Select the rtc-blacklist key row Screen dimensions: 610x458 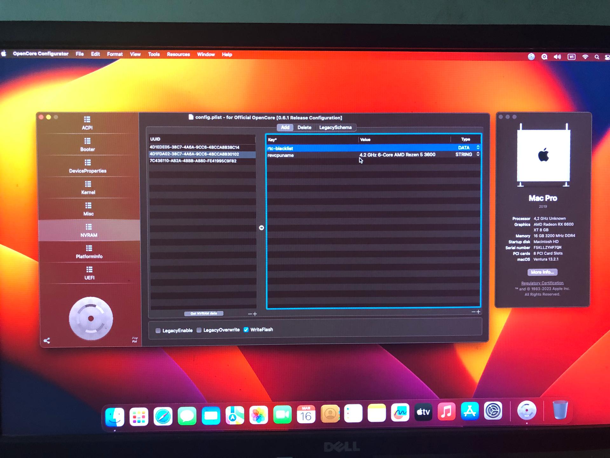click(x=373, y=148)
